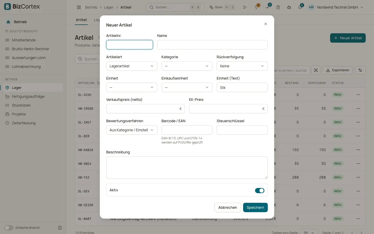The height and width of the screenshot is (234, 374).
Task: Switch to the Artikel tab
Action: 81,20
